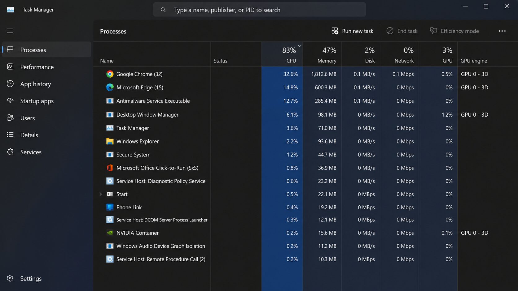This screenshot has height=291, width=518.
Task: Click the Performance sidebar icon
Action: pyautogui.click(x=10, y=66)
